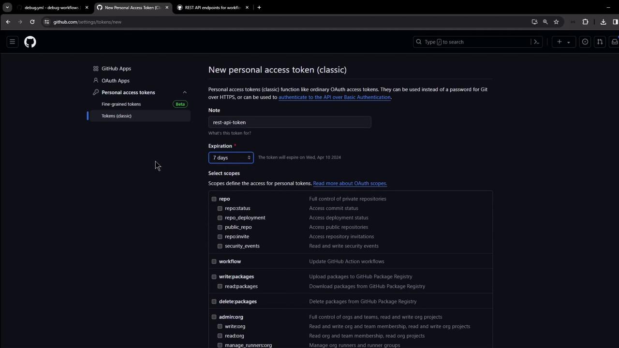The height and width of the screenshot is (348, 619).
Task: Open the create new plus dropdown
Action: pyautogui.click(x=563, y=42)
